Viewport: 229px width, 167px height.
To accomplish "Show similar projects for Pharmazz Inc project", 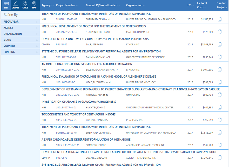I will pyautogui.click(x=220, y=120).
